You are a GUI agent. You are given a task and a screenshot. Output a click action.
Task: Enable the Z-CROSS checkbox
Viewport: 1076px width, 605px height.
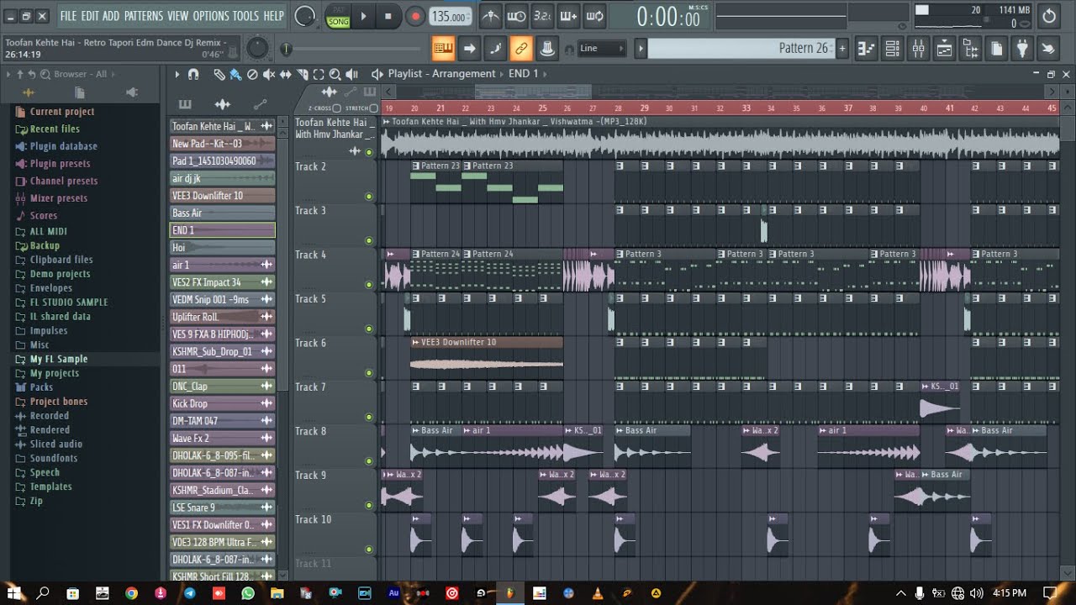(x=337, y=108)
